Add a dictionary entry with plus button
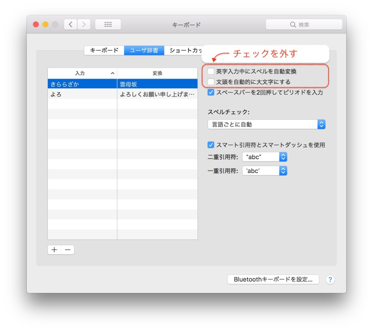The height and width of the screenshot is (331, 373). tap(54, 250)
